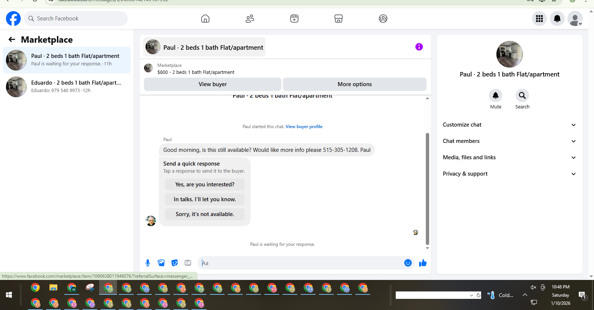The height and width of the screenshot is (310, 594).
Task: Open the Video (Reels) icon in navigation
Action: (x=294, y=19)
